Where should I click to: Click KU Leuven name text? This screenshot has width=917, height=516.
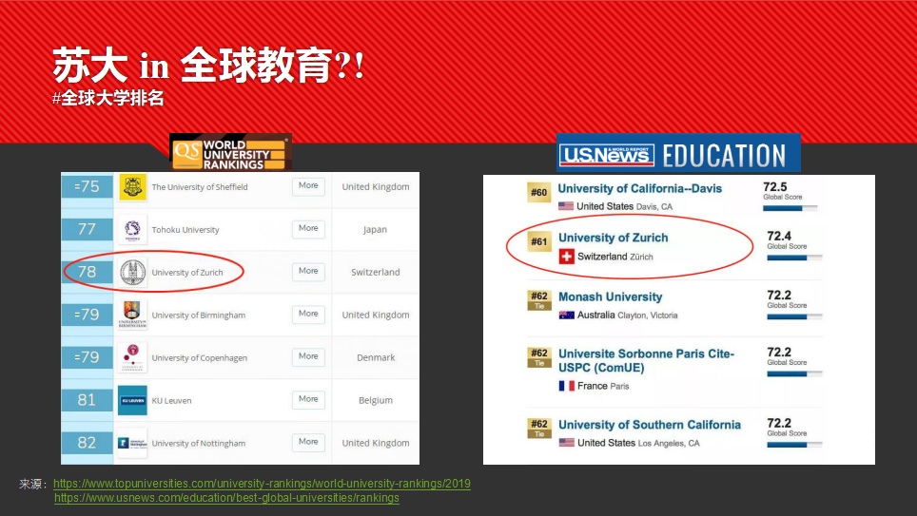(171, 400)
